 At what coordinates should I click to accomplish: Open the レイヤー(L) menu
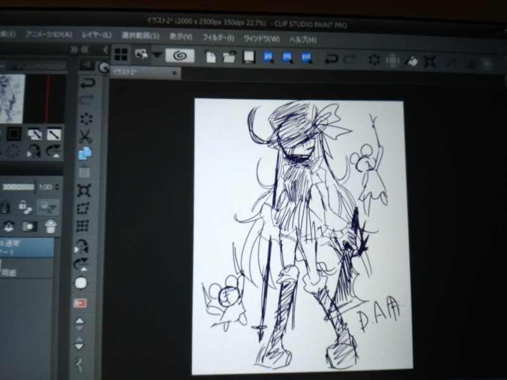[97, 35]
